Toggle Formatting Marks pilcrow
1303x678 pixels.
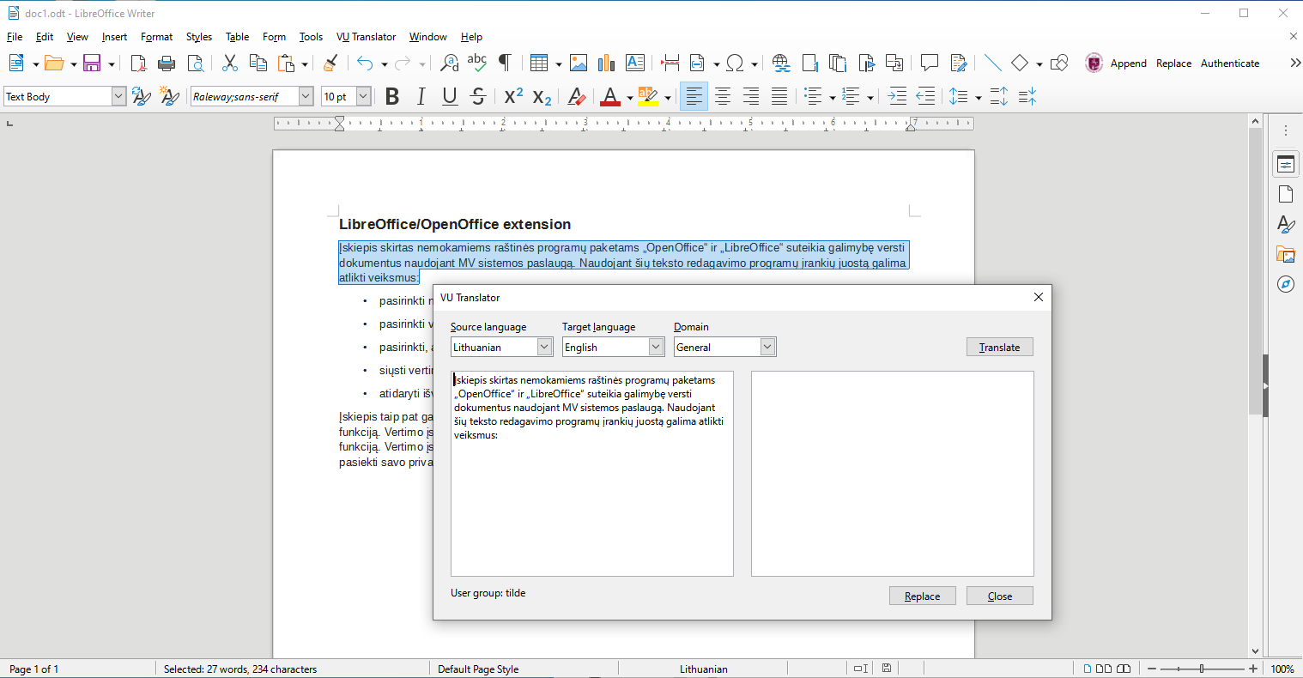tap(505, 63)
